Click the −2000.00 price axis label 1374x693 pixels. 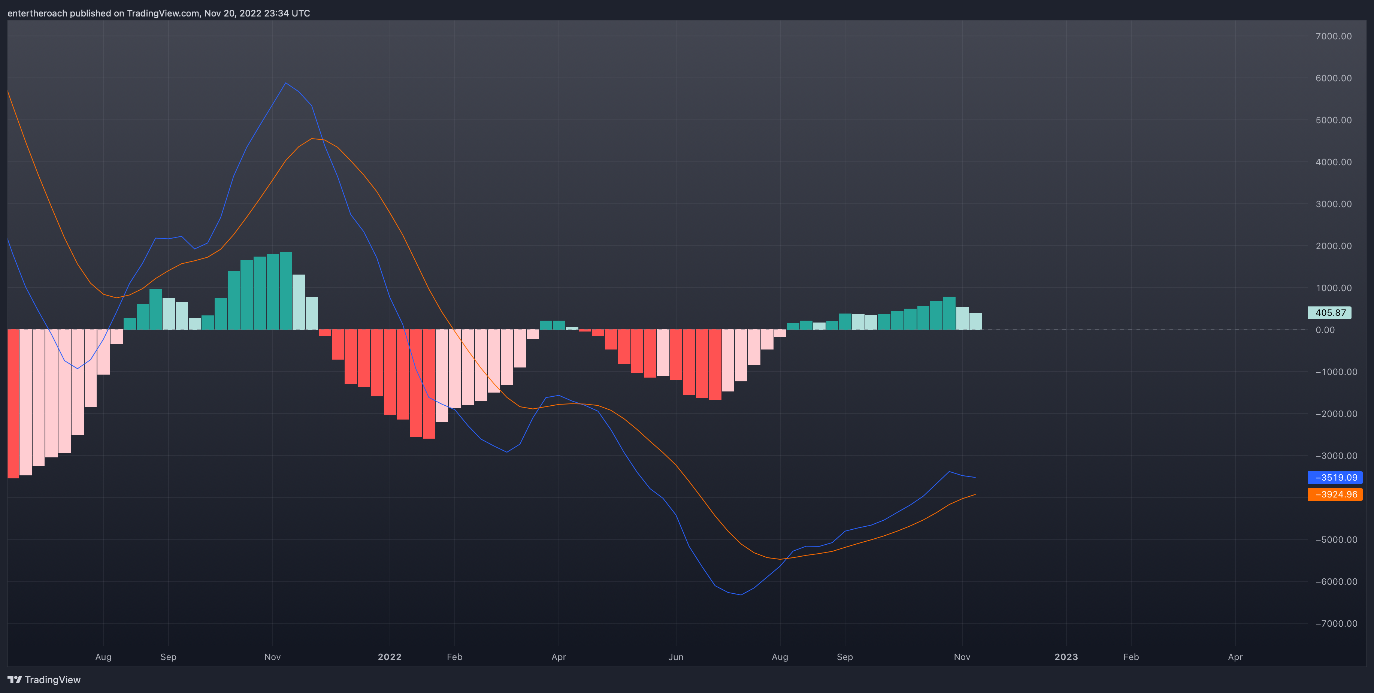pos(1336,414)
